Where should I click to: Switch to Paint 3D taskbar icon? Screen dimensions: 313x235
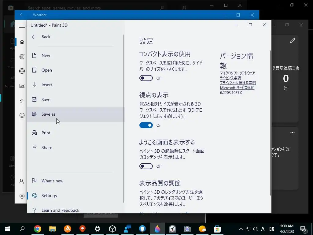[x=157, y=229]
